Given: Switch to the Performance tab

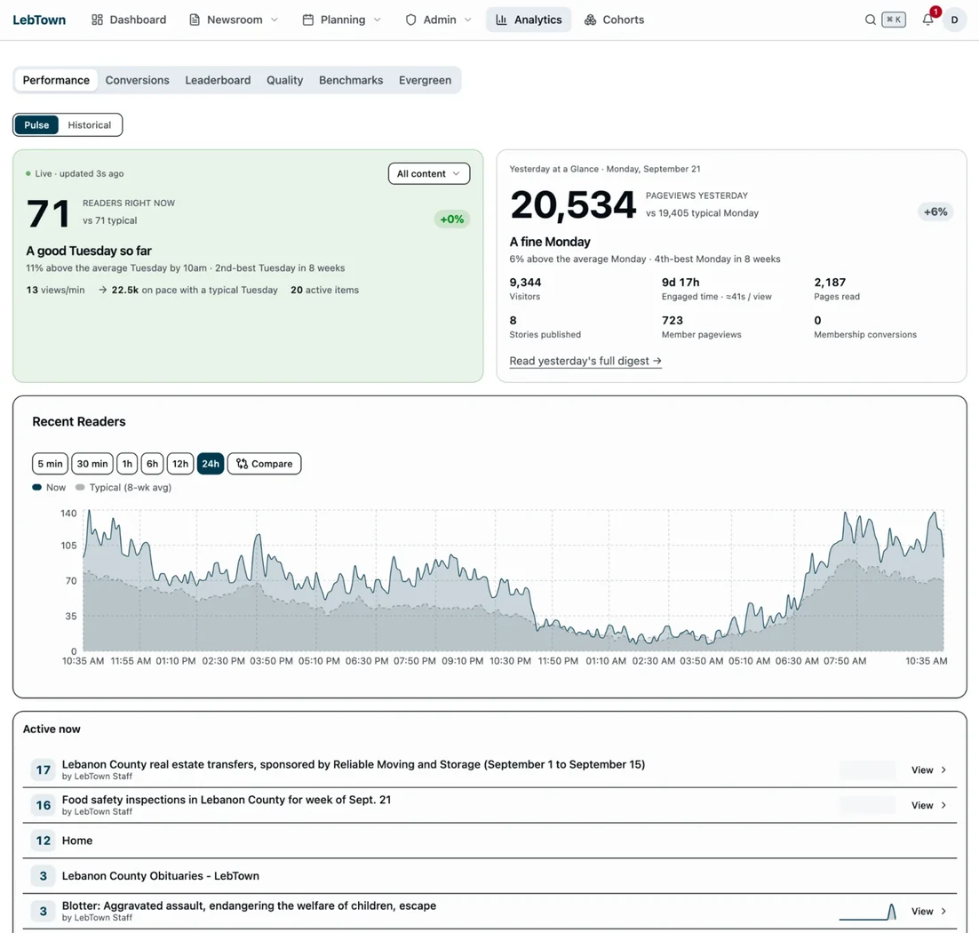Looking at the screenshot, I should tap(56, 81).
